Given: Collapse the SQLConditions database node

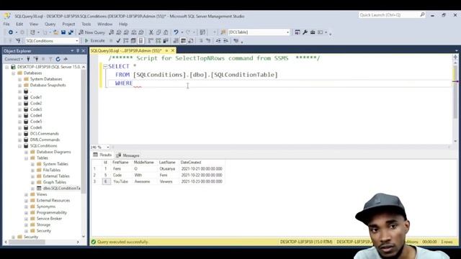Looking at the screenshot, I should tap(19, 146).
